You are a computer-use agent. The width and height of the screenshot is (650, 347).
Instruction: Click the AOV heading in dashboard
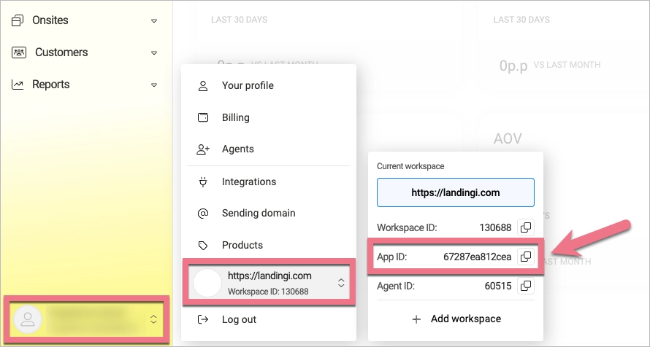[x=508, y=139]
